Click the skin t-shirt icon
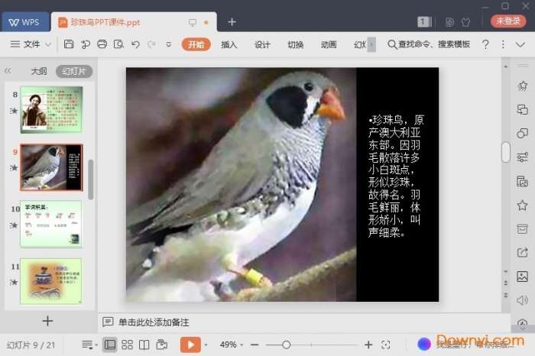 click(x=465, y=22)
